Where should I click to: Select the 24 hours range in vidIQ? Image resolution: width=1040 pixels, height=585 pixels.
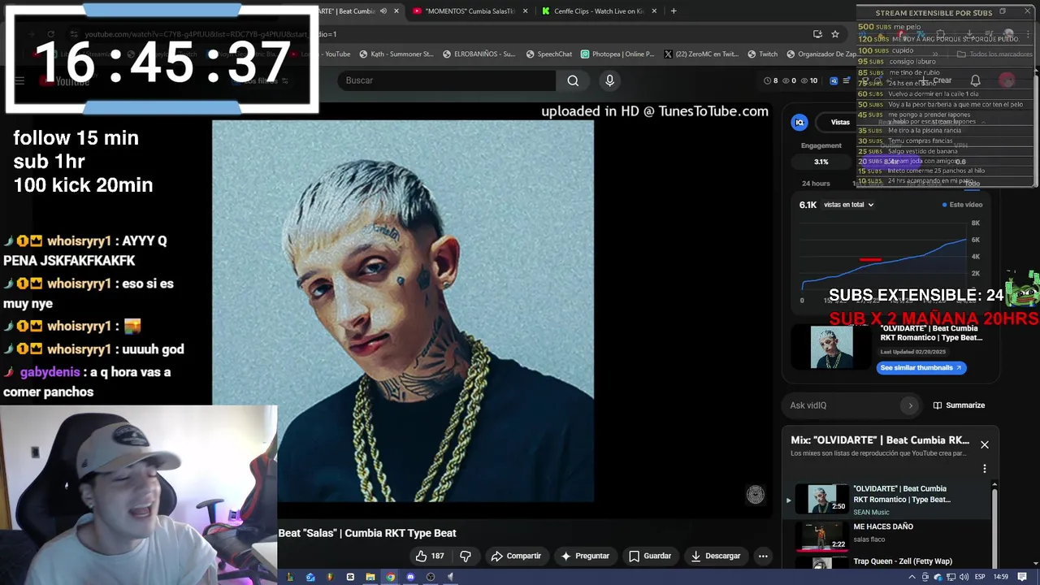click(x=816, y=184)
